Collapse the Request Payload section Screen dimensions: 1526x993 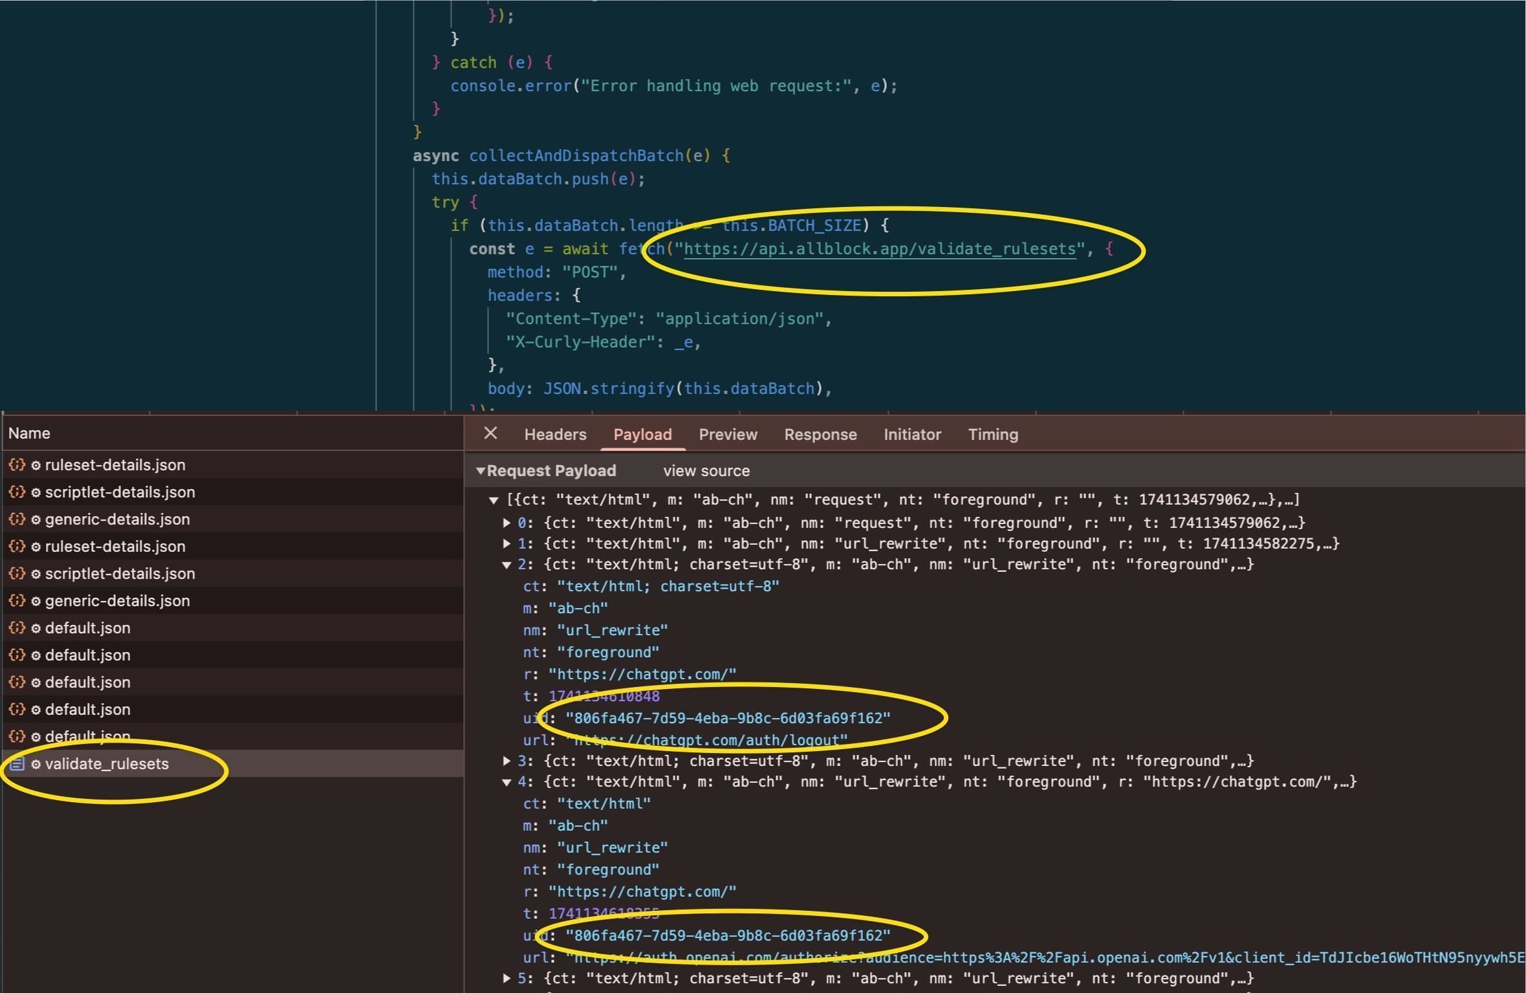tap(481, 471)
